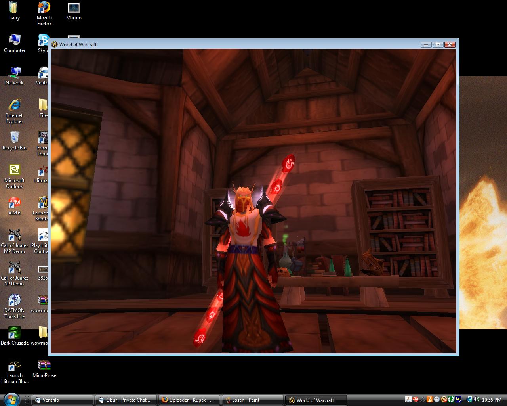Click the World of Warcraft title bar icon
Image resolution: width=507 pixels, height=406 pixels.
click(x=55, y=44)
